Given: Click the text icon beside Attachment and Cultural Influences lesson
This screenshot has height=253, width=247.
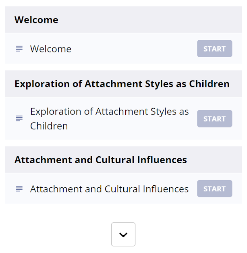Looking at the screenshot, I should pos(19,189).
